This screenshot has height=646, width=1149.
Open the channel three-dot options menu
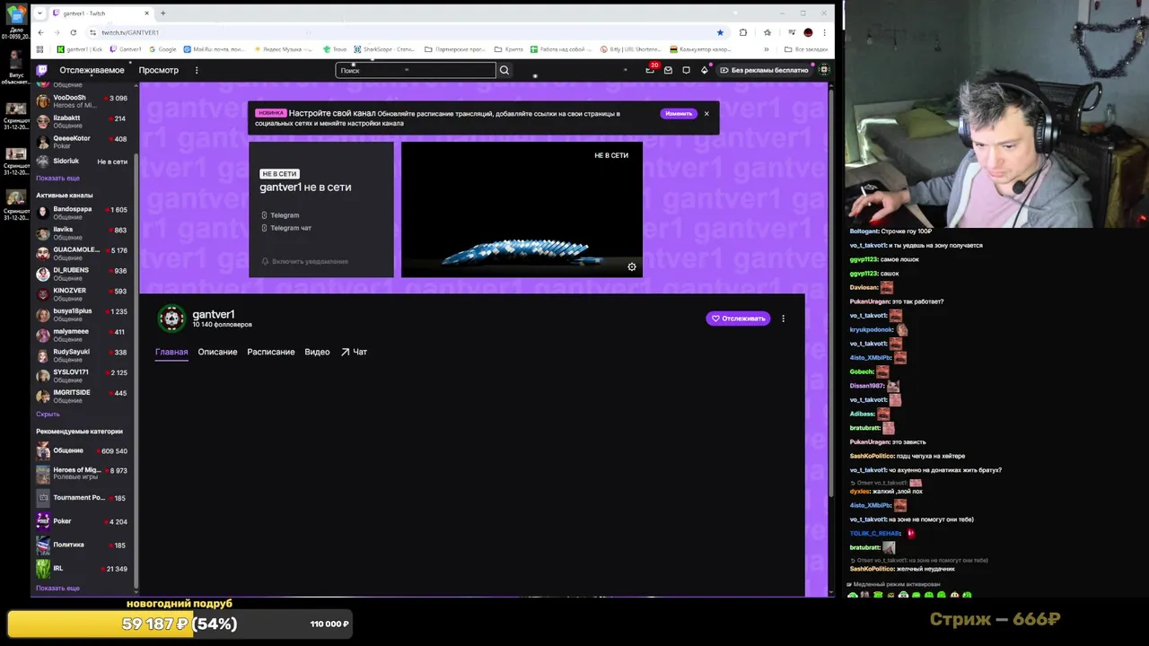[783, 319]
